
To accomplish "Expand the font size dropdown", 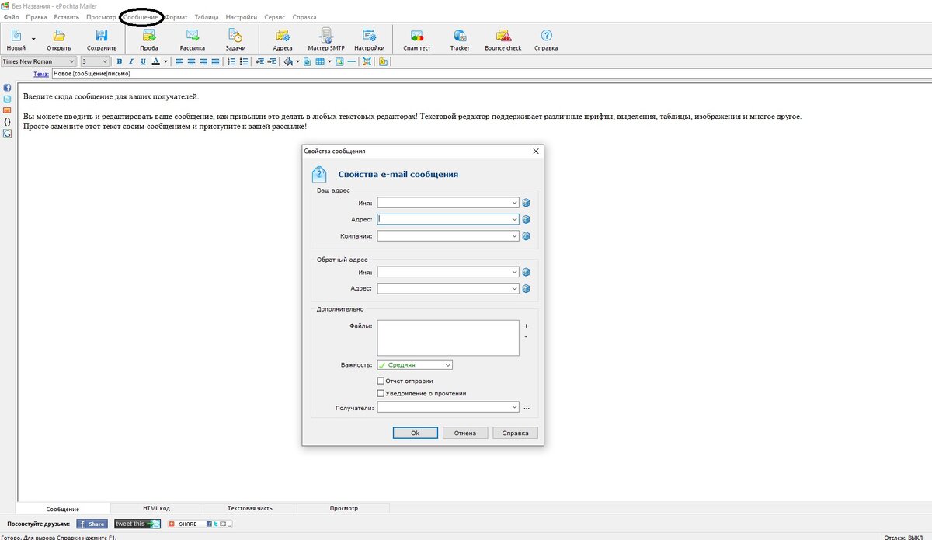I will [x=106, y=61].
